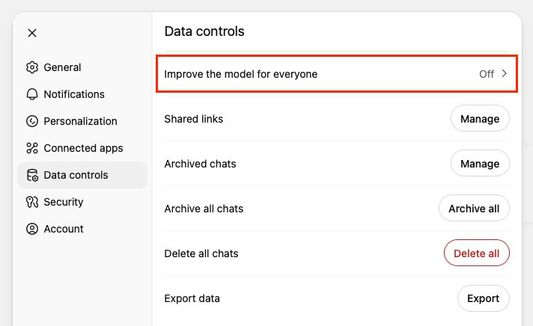Click the Shared links label

click(193, 119)
